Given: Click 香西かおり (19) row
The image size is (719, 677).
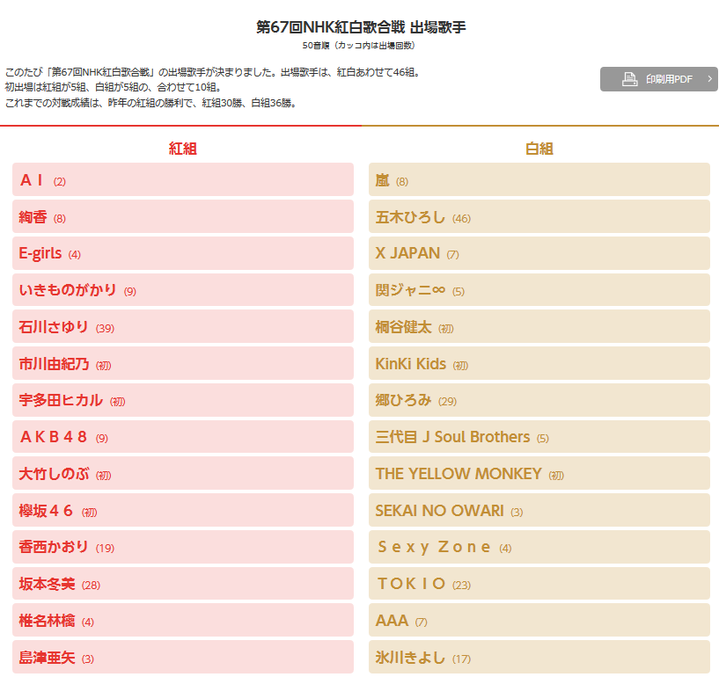Looking at the screenshot, I should pos(183,548).
